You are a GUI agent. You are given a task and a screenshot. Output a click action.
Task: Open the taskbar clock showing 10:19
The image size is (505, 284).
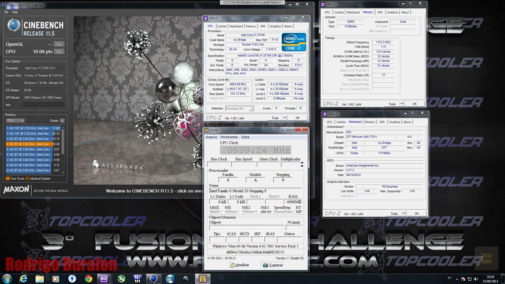coord(490,279)
